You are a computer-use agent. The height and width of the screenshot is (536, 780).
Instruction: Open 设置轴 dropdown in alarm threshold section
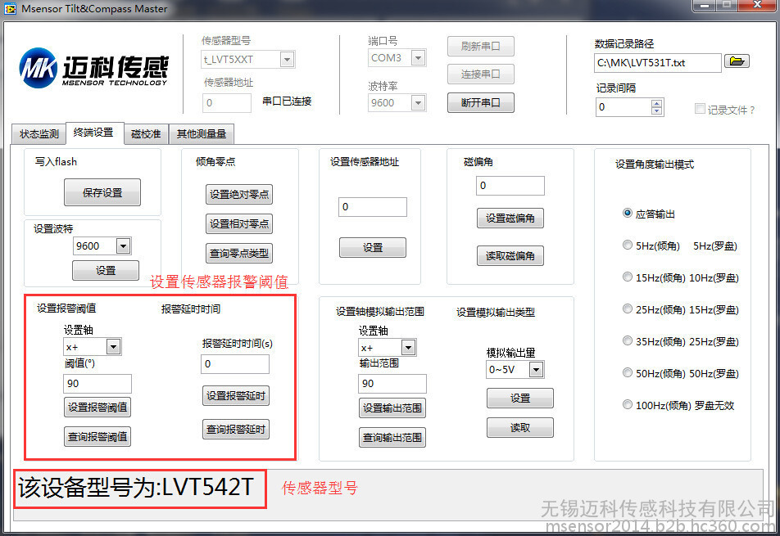[x=113, y=346]
